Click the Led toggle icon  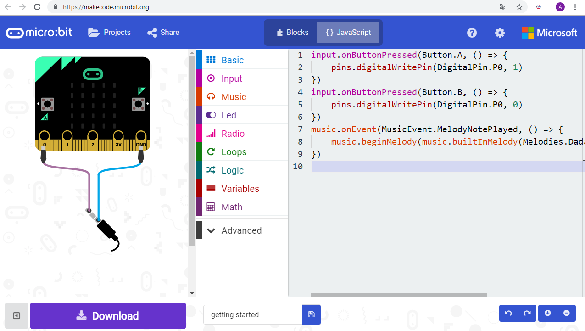pos(211,115)
